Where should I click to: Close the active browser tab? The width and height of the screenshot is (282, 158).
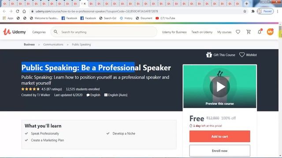point(85,4)
